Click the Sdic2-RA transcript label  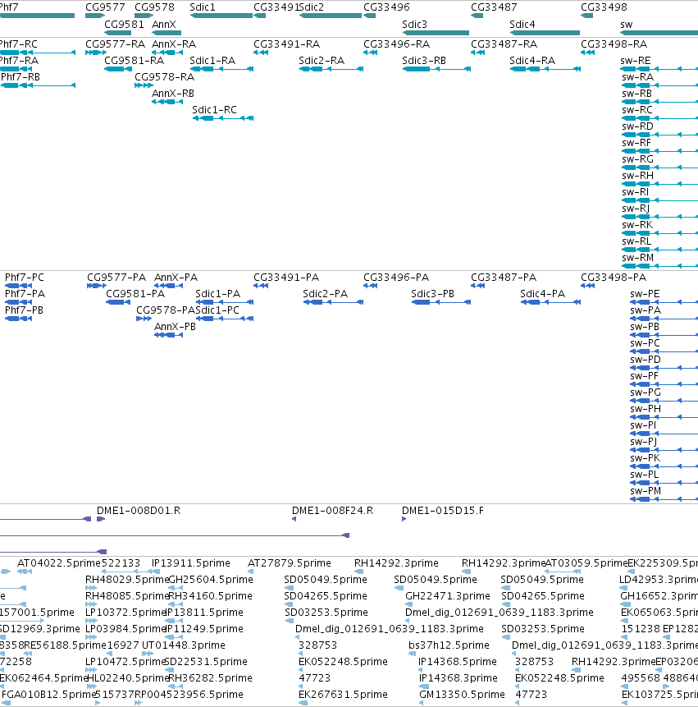[322, 61]
